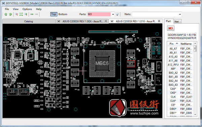
Task: Click the zoom out magnifier icon
Action: tap(16, 14)
